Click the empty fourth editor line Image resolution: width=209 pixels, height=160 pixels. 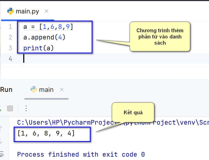(116, 58)
